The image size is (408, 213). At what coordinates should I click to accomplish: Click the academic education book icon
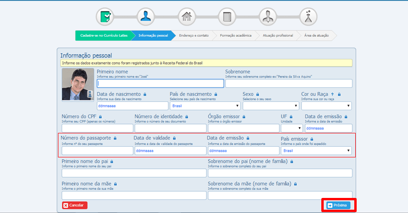pos(227,17)
